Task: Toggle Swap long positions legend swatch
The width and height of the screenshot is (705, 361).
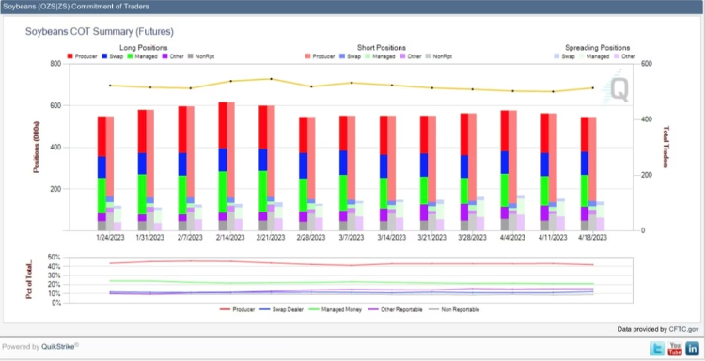Action: click(103, 56)
